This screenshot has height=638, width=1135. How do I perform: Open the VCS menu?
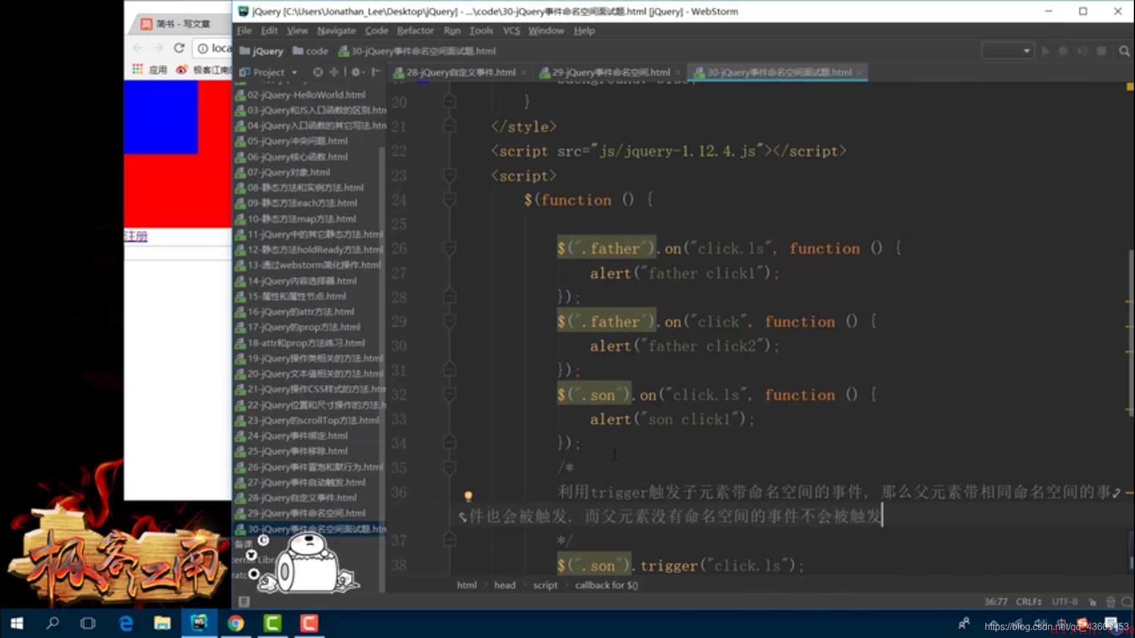point(511,31)
